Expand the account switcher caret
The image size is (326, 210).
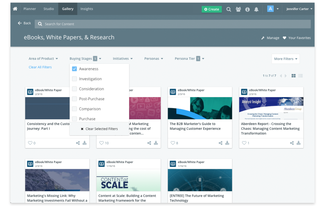coord(277,9)
